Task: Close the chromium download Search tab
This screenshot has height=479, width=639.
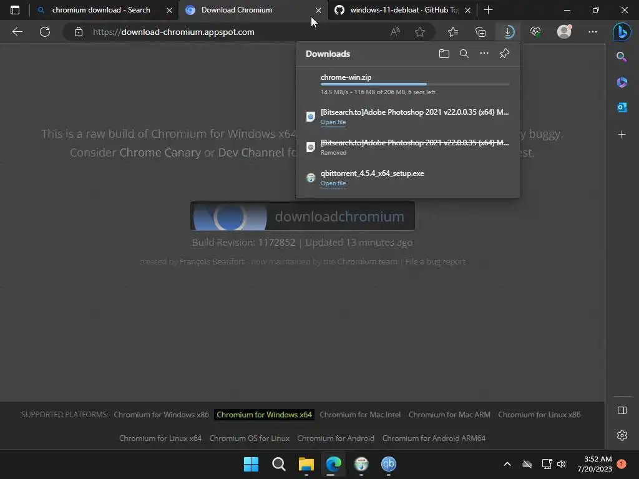Action: coord(169,10)
